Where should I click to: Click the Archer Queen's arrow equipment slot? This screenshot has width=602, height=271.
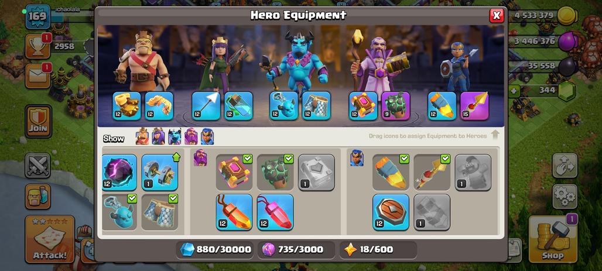206,105
